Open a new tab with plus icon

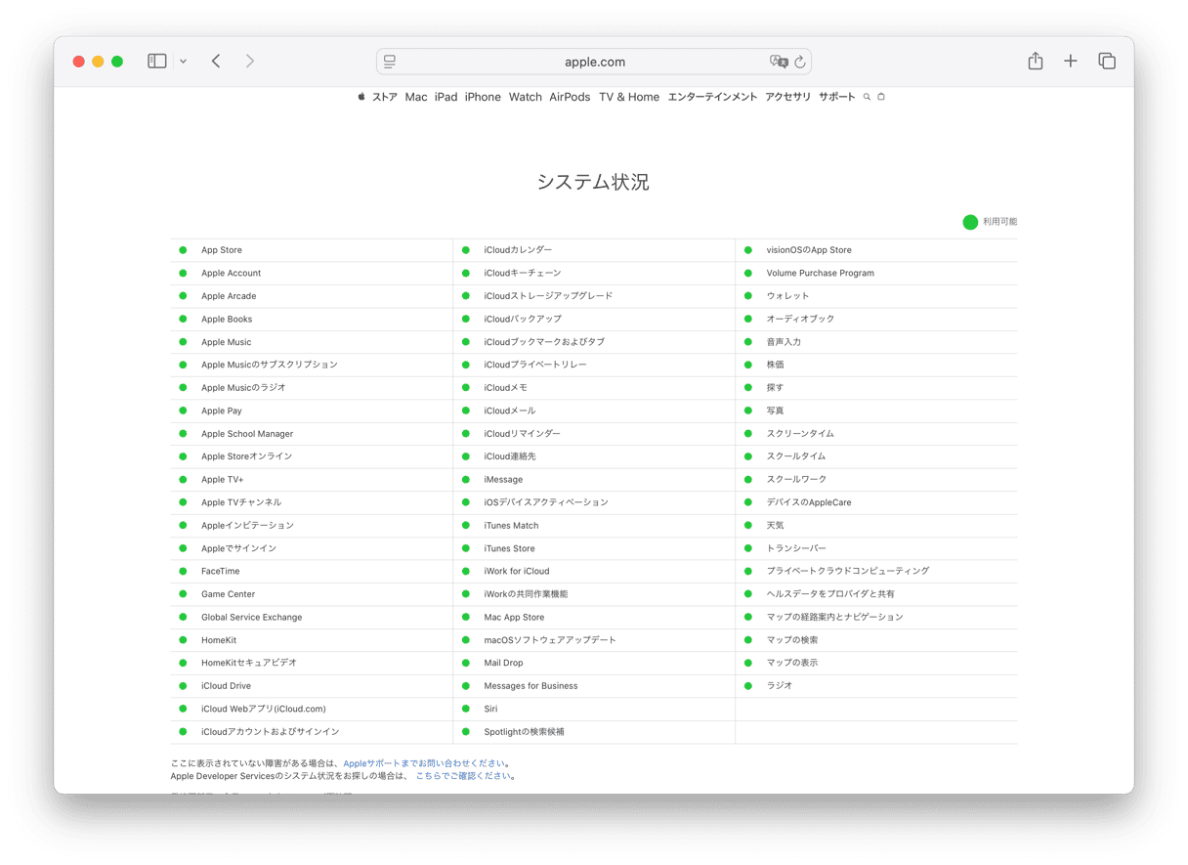click(1071, 62)
